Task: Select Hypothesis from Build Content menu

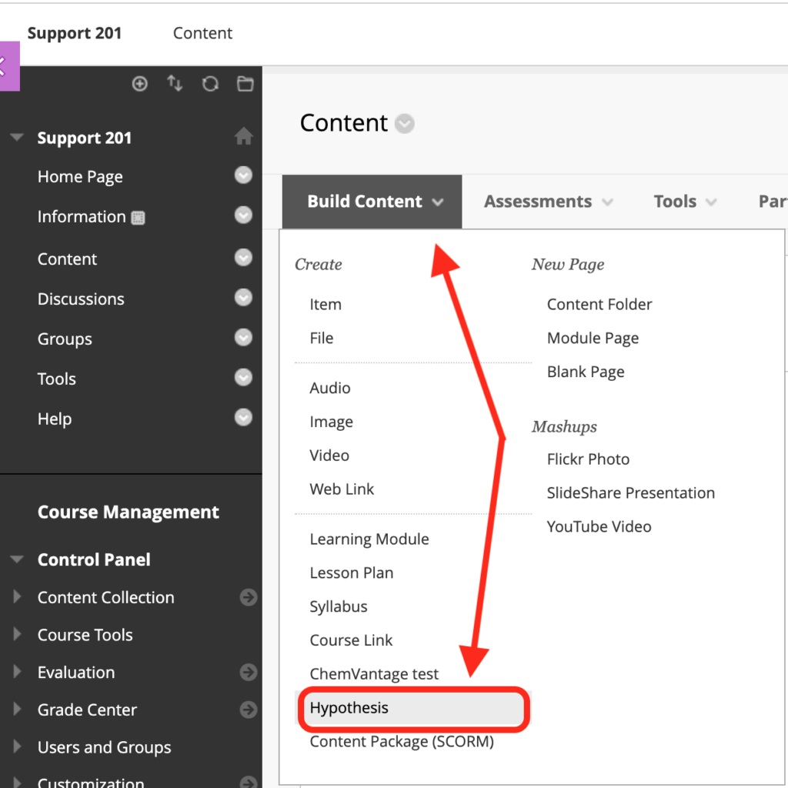Action: tap(349, 708)
